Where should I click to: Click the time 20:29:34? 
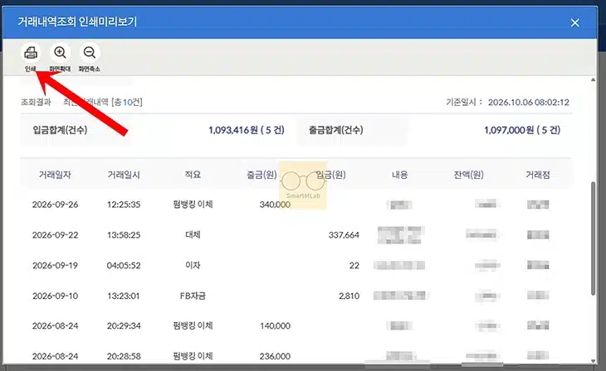coord(124,326)
